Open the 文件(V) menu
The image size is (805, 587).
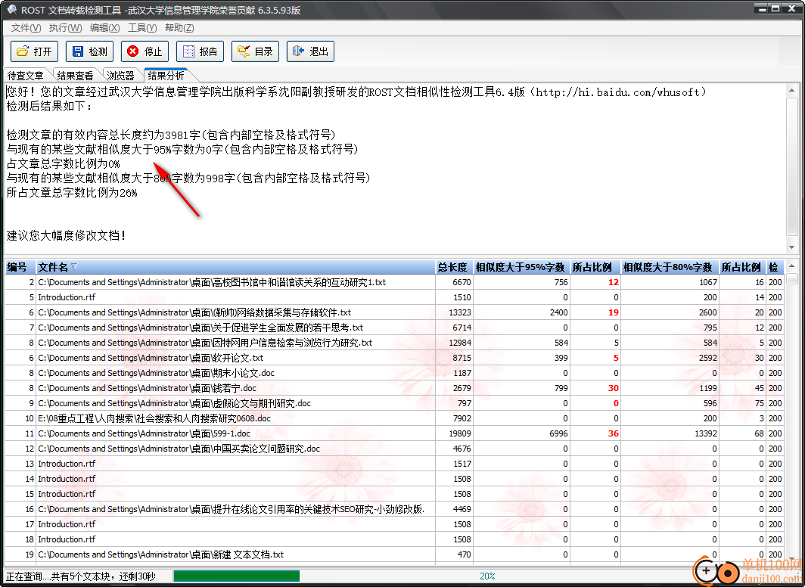pyautogui.click(x=26, y=28)
